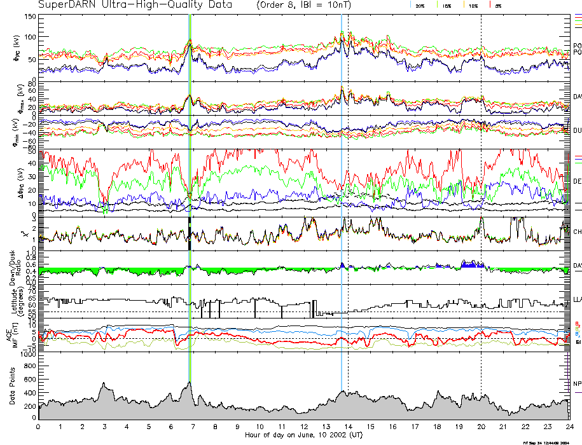Click hour 5 tick label on time axis
Screen dimensions: 582x445
point(149,427)
